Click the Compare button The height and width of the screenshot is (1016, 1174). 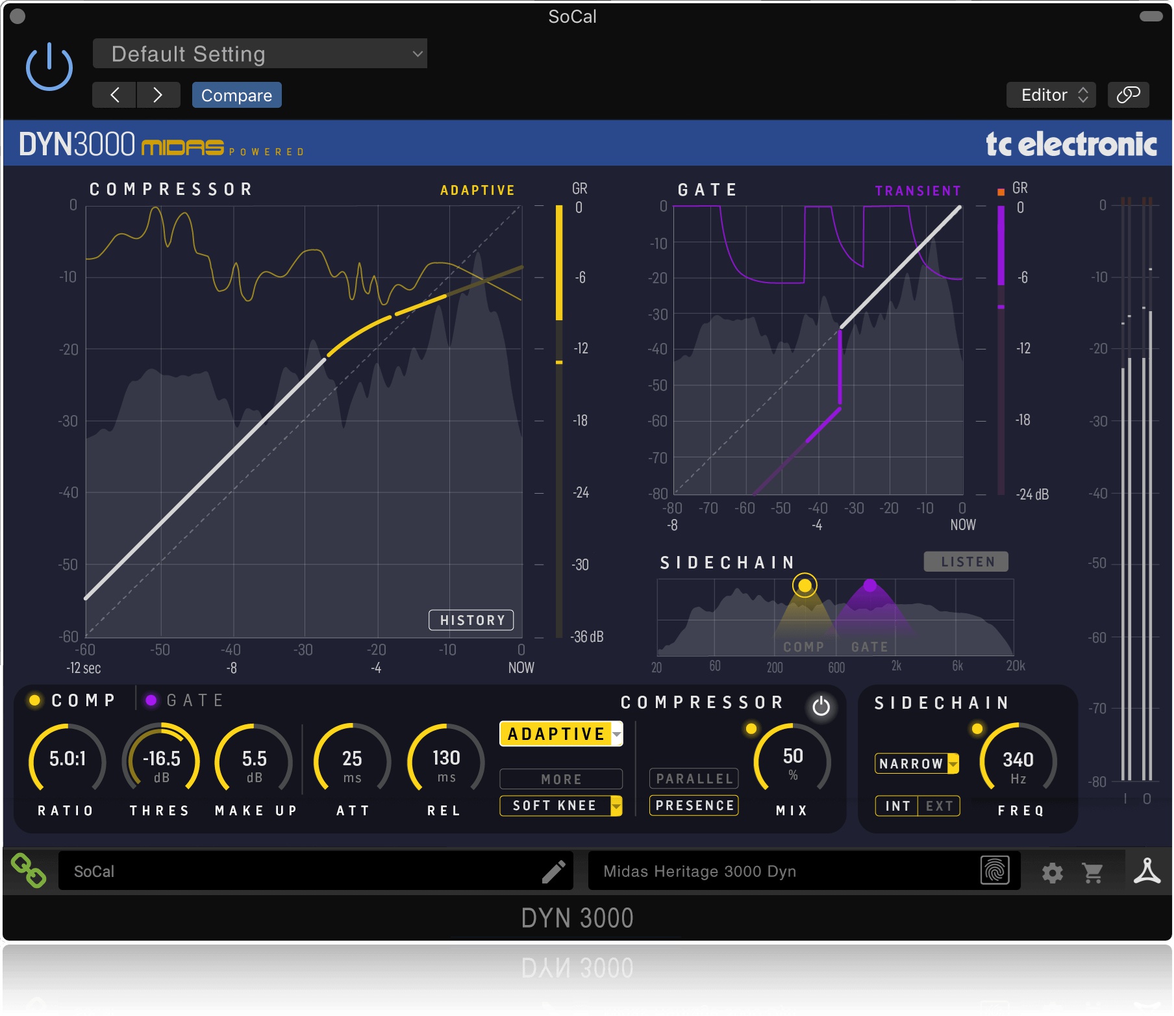pyautogui.click(x=236, y=95)
